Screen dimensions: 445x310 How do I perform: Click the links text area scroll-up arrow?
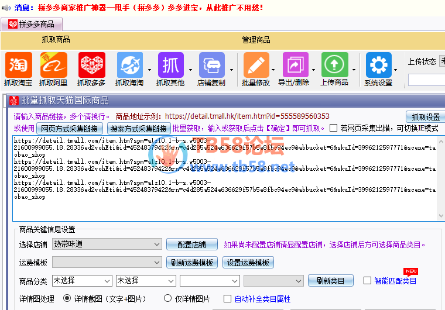point(441,141)
